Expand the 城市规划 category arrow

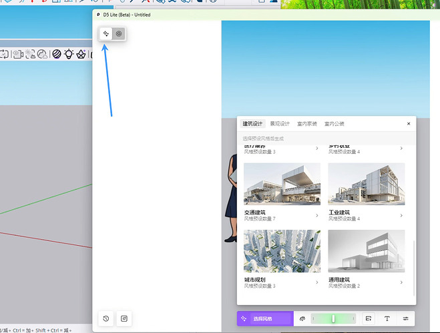pos(317,282)
